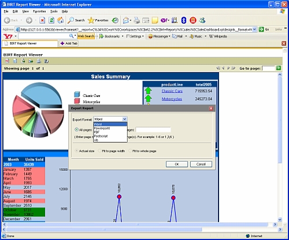Image resolution: width=289 pixels, height=240 pixels.
Task: Expand the address bar URL dropdown
Action: pos(254,29)
